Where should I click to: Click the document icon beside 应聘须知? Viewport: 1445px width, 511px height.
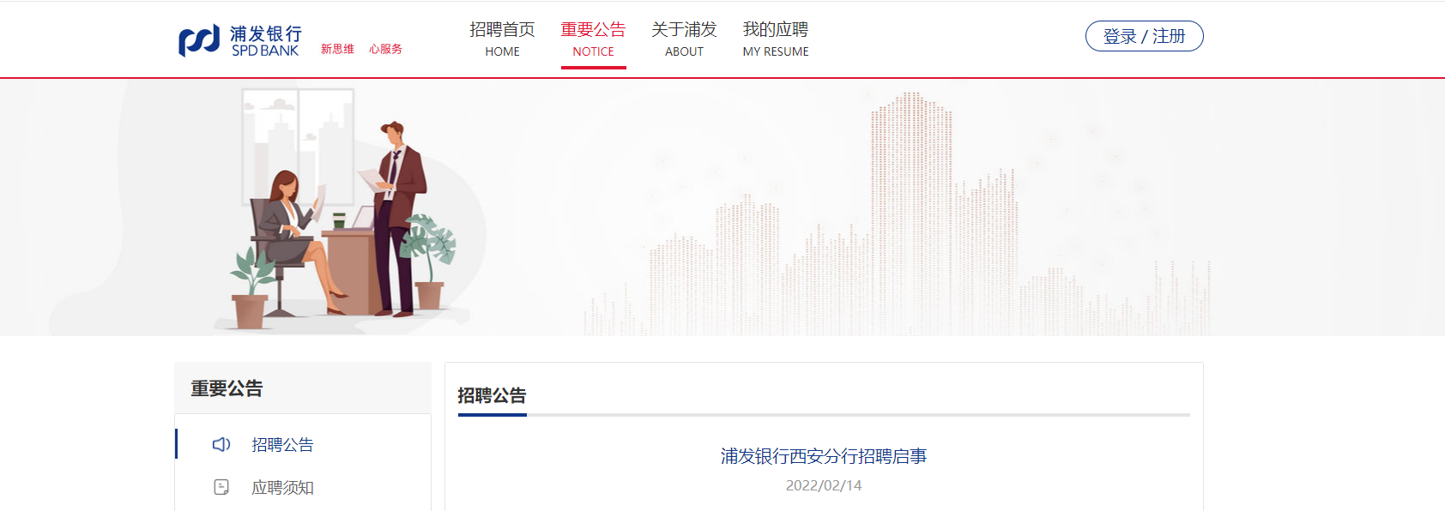(x=221, y=487)
